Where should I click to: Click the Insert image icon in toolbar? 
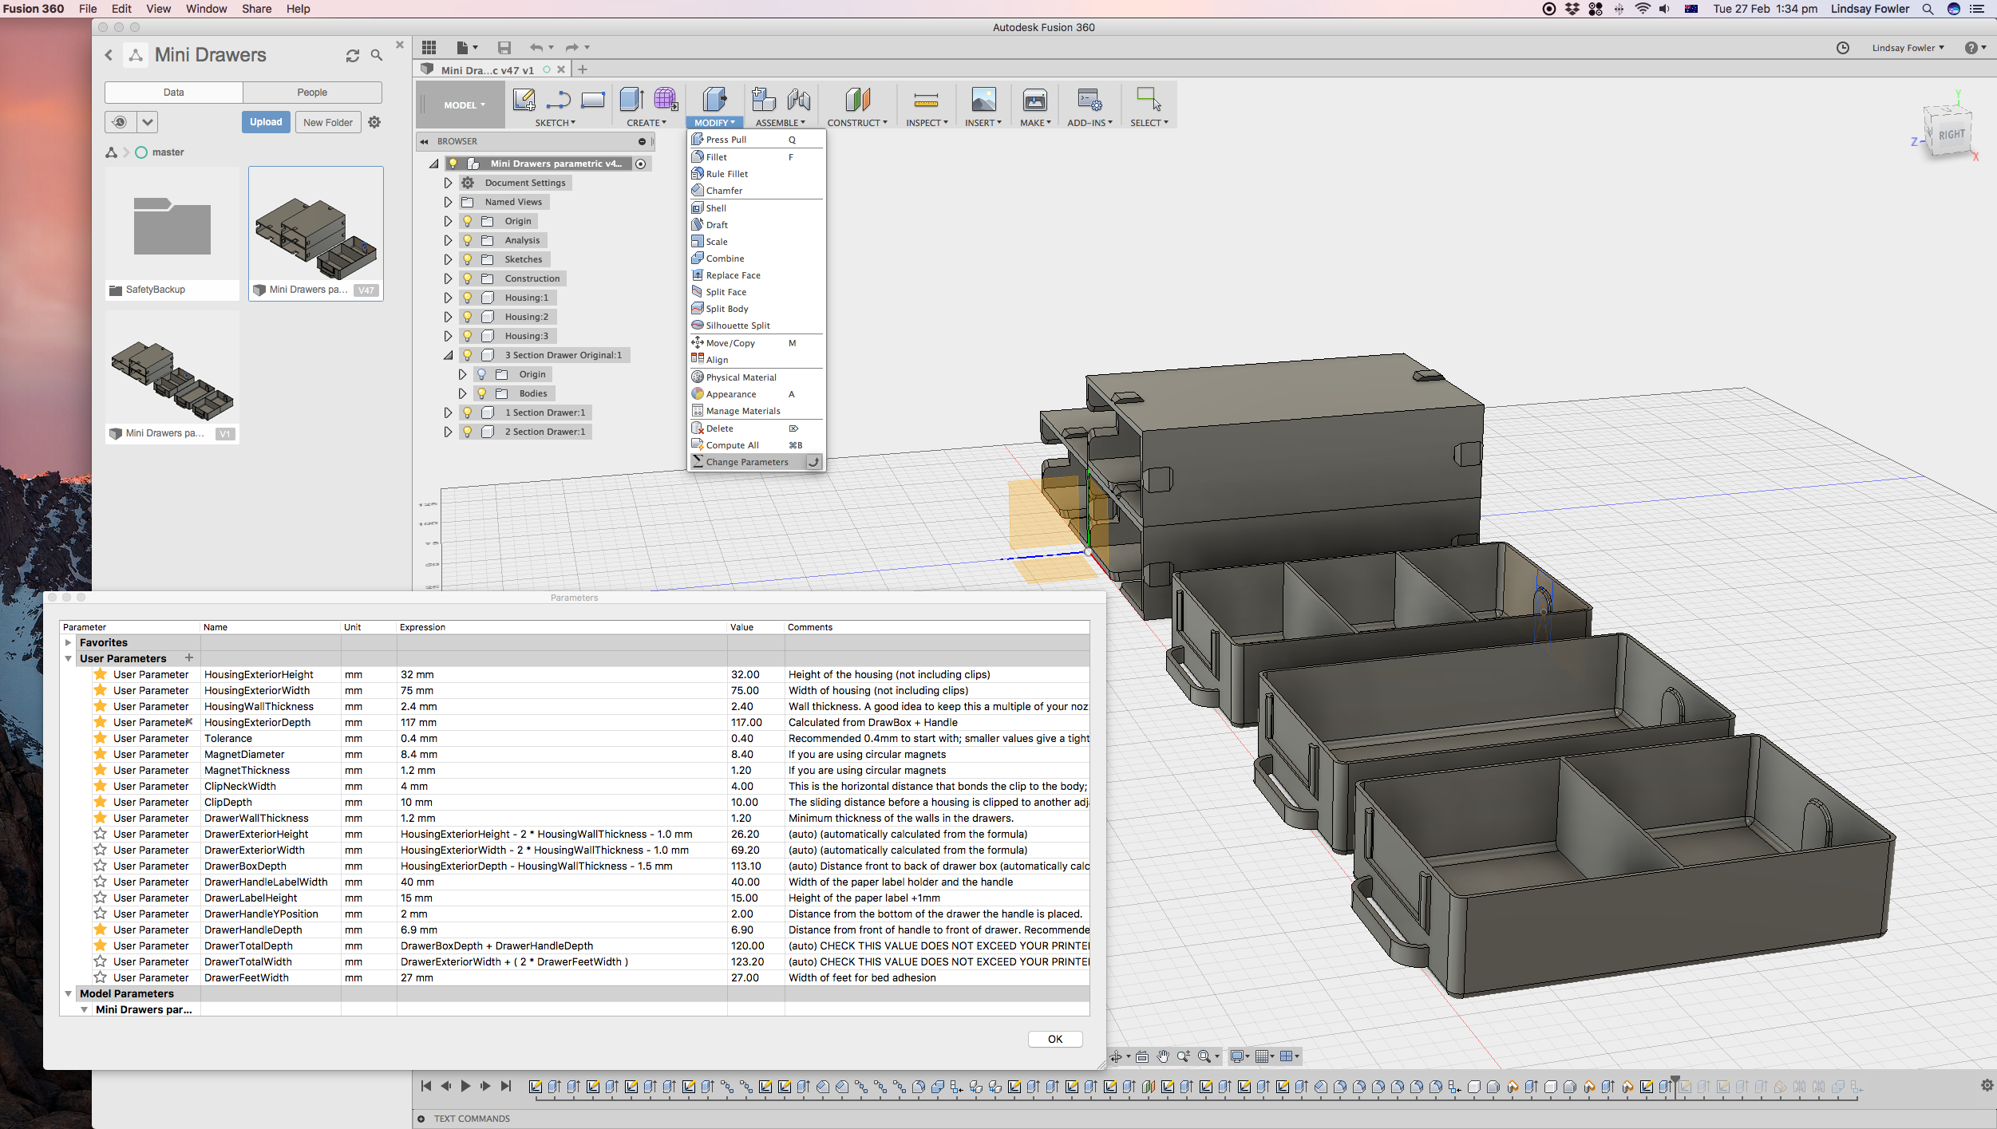point(983,100)
